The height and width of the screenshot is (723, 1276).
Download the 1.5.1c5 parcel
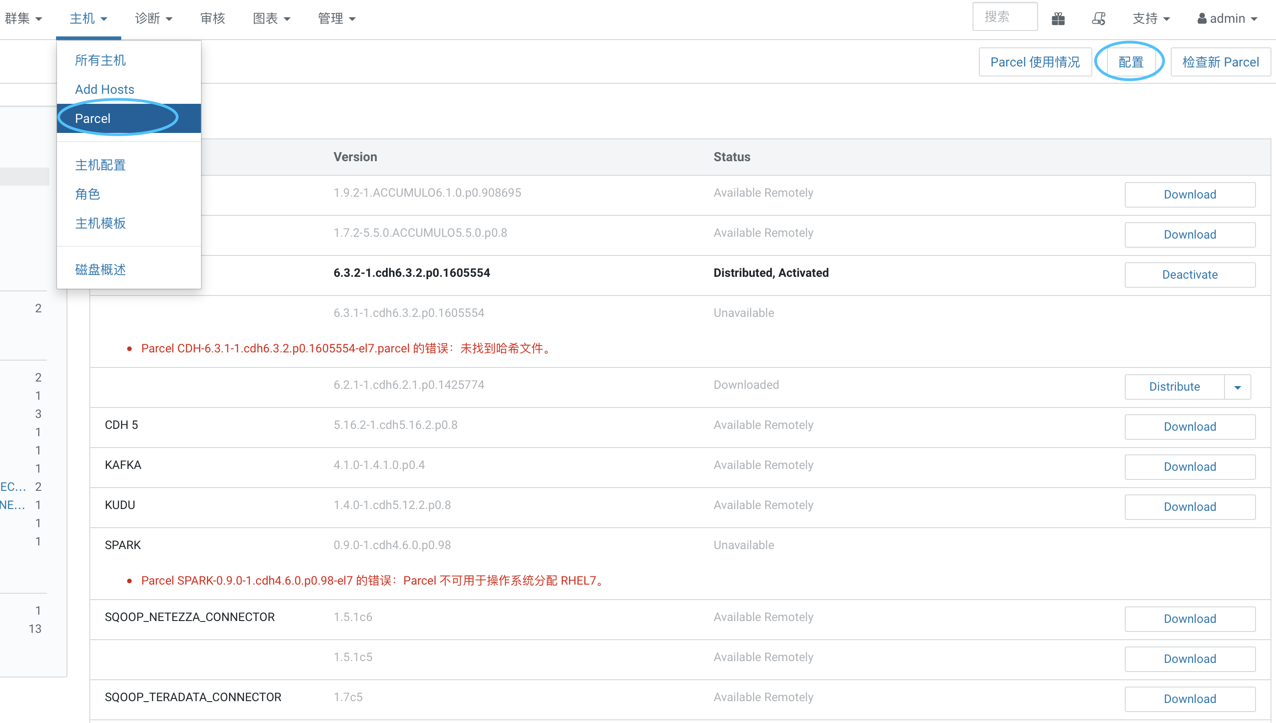click(1189, 659)
